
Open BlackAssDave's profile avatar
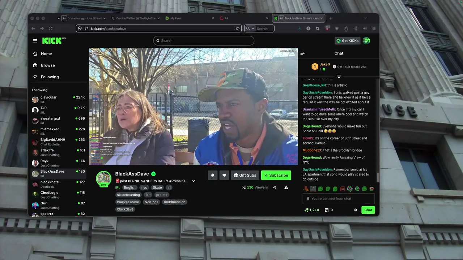click(x=103, y=179)
